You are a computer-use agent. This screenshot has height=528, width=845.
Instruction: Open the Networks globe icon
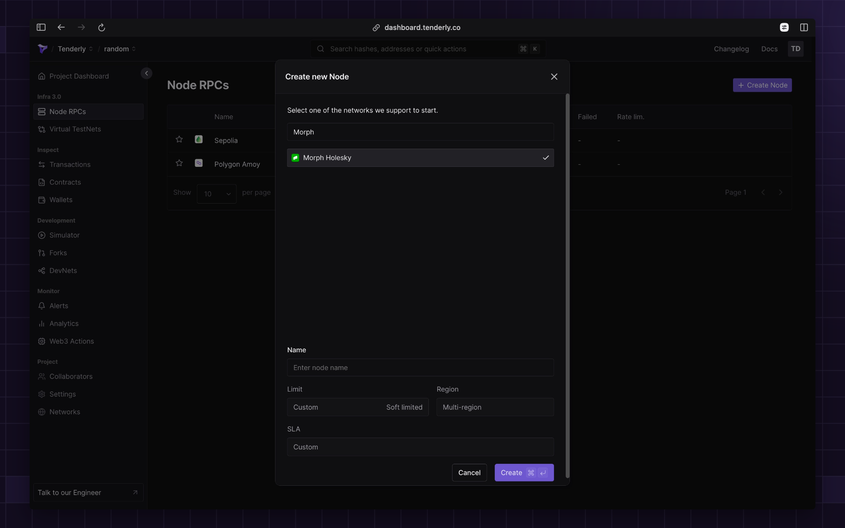click(x=41, y=411)
